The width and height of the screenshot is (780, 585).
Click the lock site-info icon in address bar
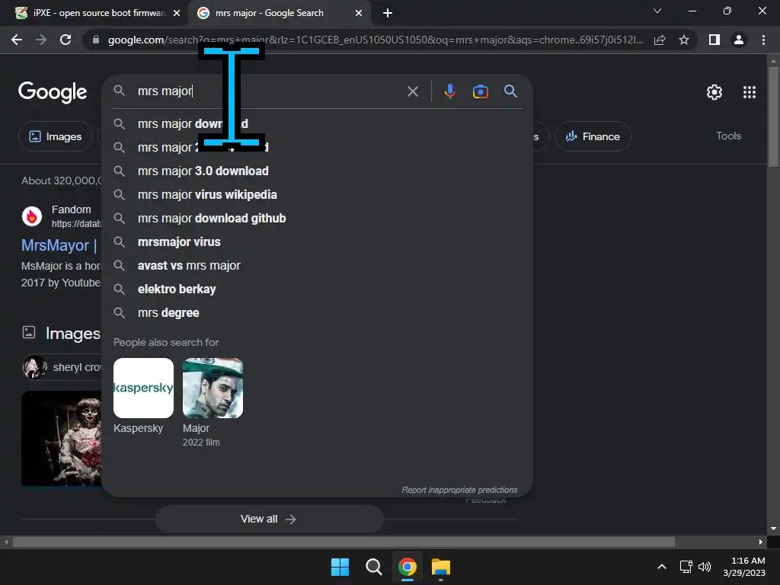(x=96, y=40)
